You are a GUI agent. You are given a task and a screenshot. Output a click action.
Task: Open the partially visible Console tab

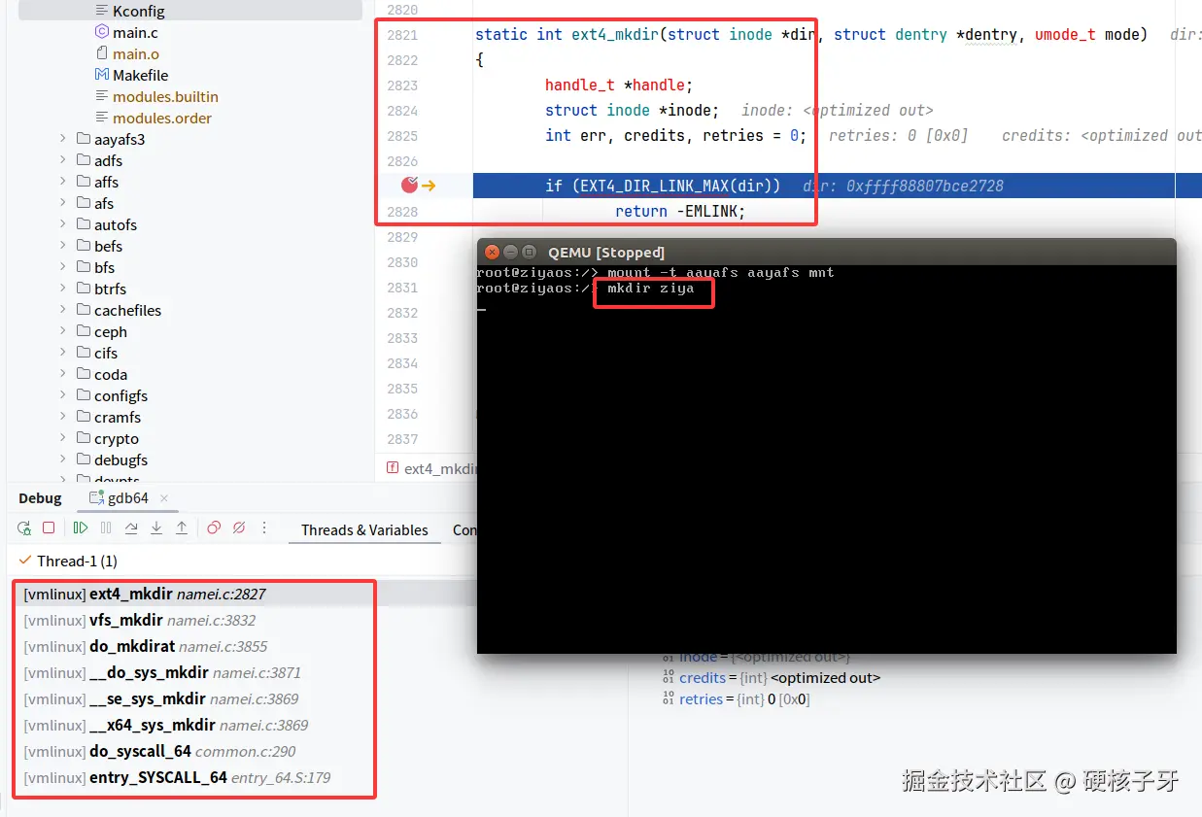pyautogui.click(x=464, y=529)
